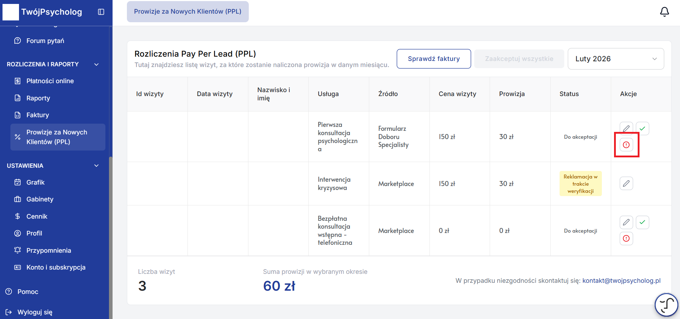The width and height of the screenshot is (680, 319).
Task: Click the kontakt@twojpsycholog.pl email link
Action: (621, 281)
